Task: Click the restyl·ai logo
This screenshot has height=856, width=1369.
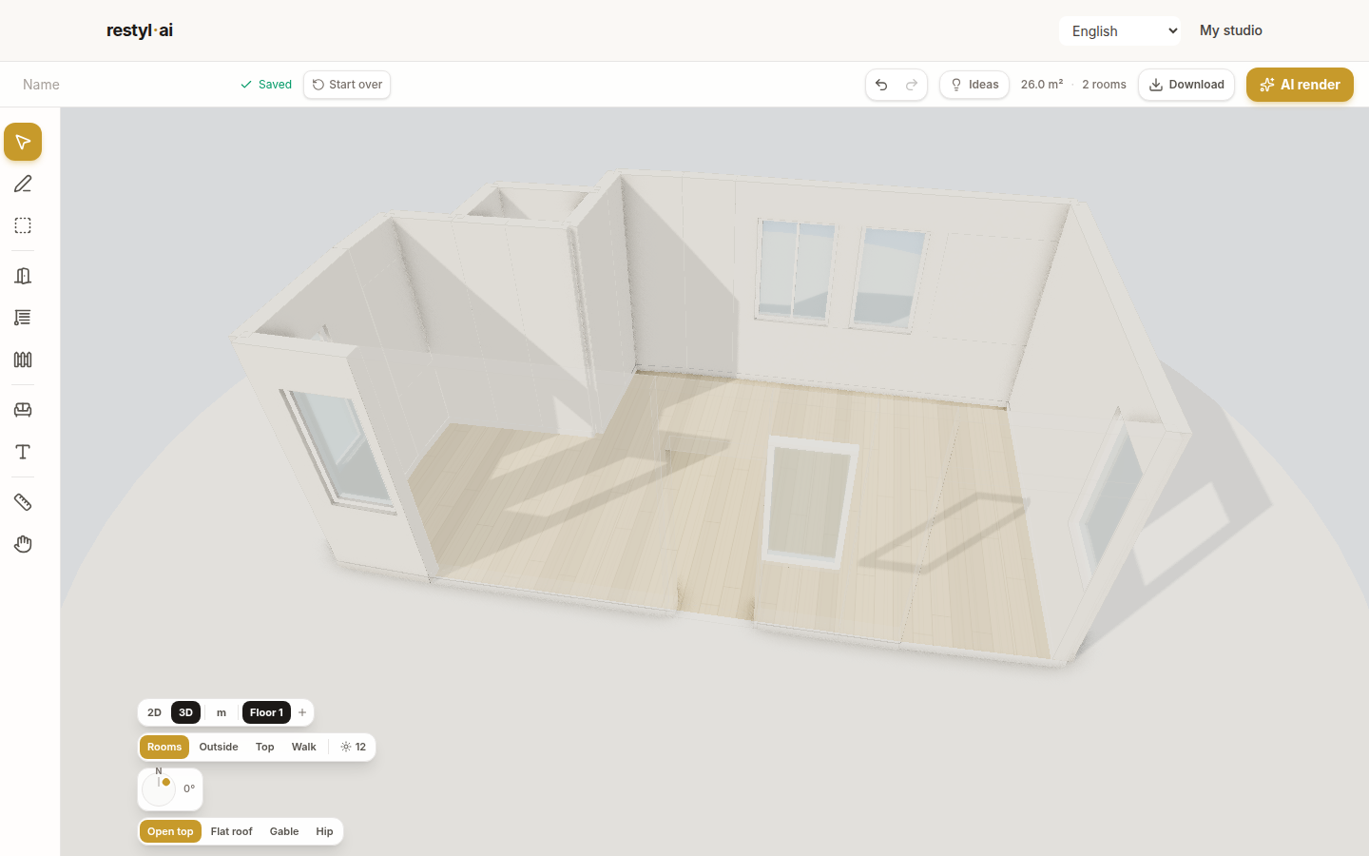Action: click(140, 30)
